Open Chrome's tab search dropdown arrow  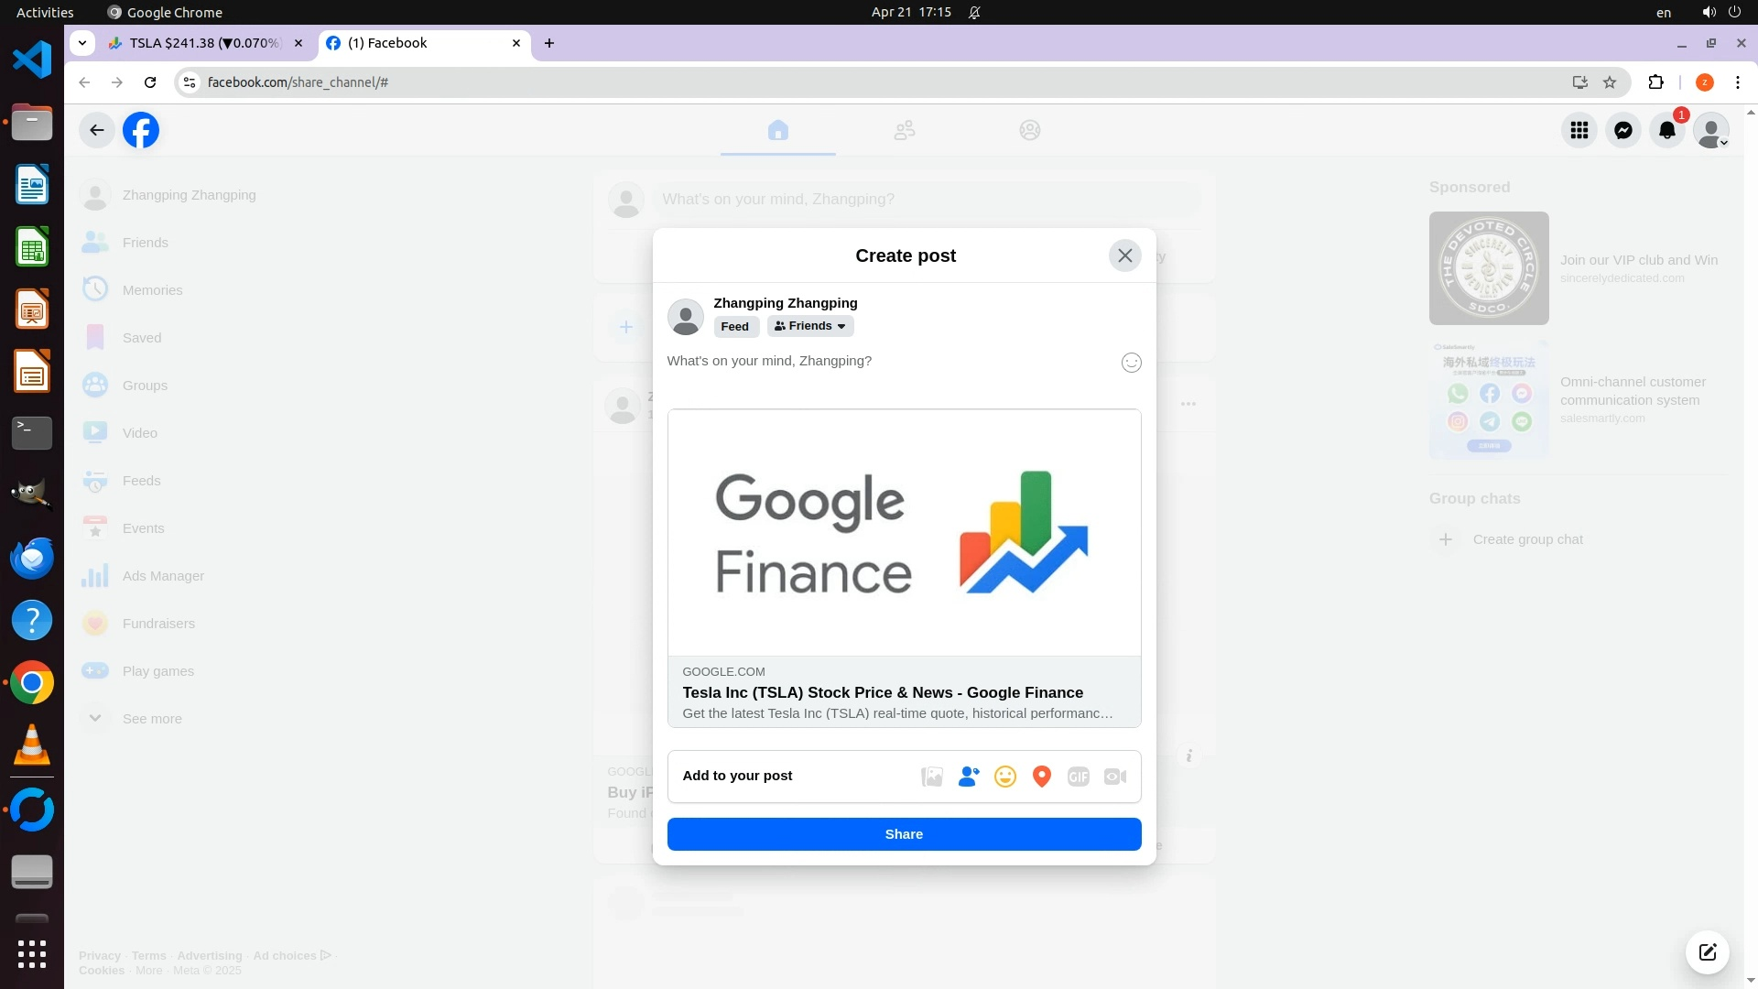82,43
